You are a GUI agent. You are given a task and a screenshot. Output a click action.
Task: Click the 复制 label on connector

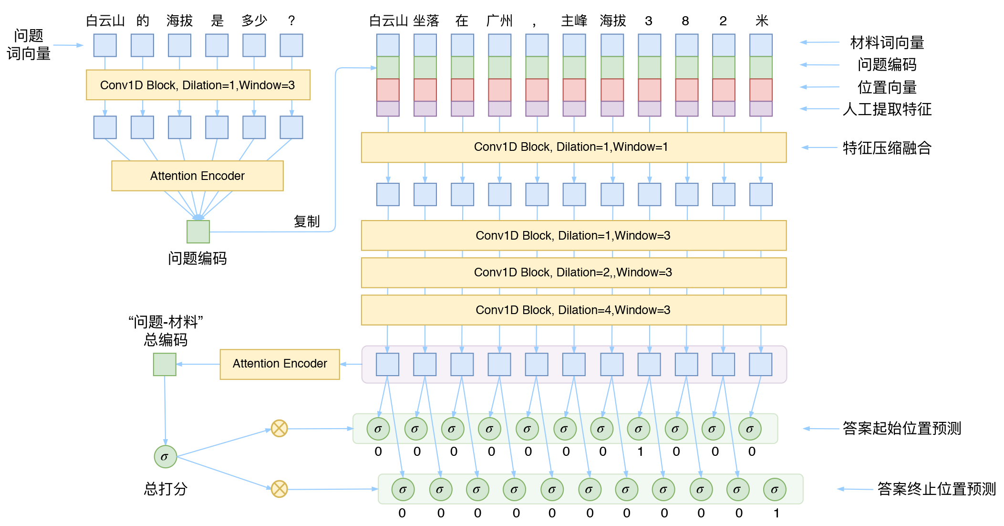(x=306, y=221)
